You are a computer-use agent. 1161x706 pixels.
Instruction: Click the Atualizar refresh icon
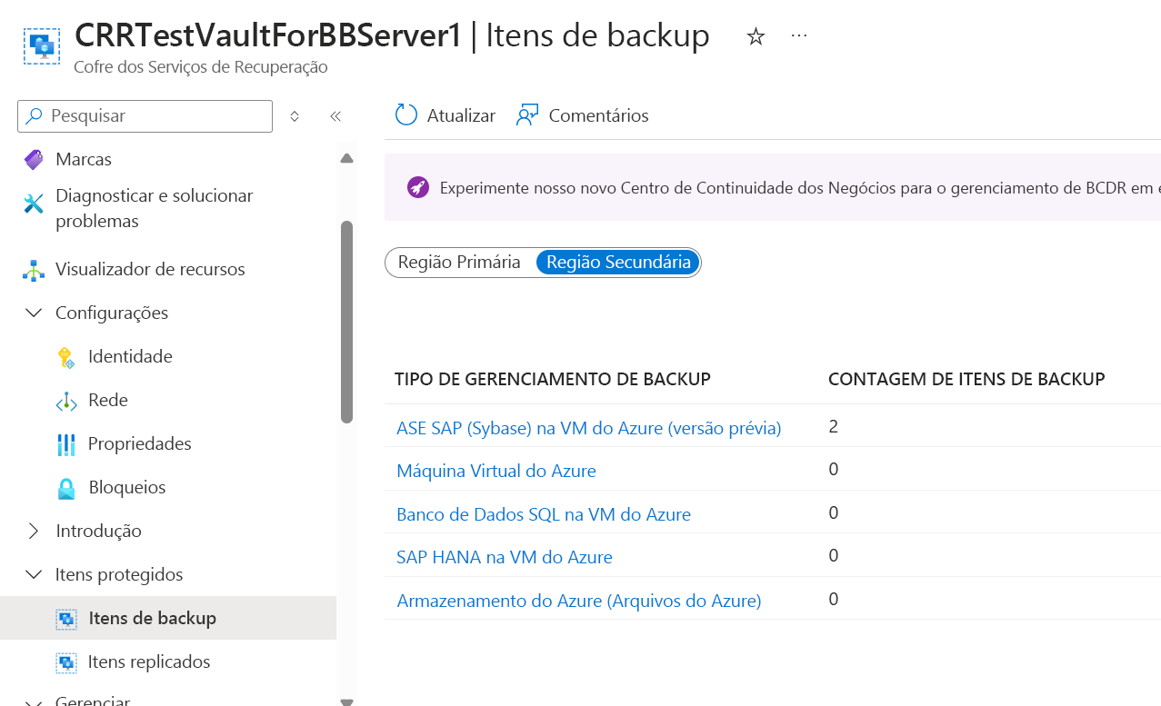click(x=405, y=115)
